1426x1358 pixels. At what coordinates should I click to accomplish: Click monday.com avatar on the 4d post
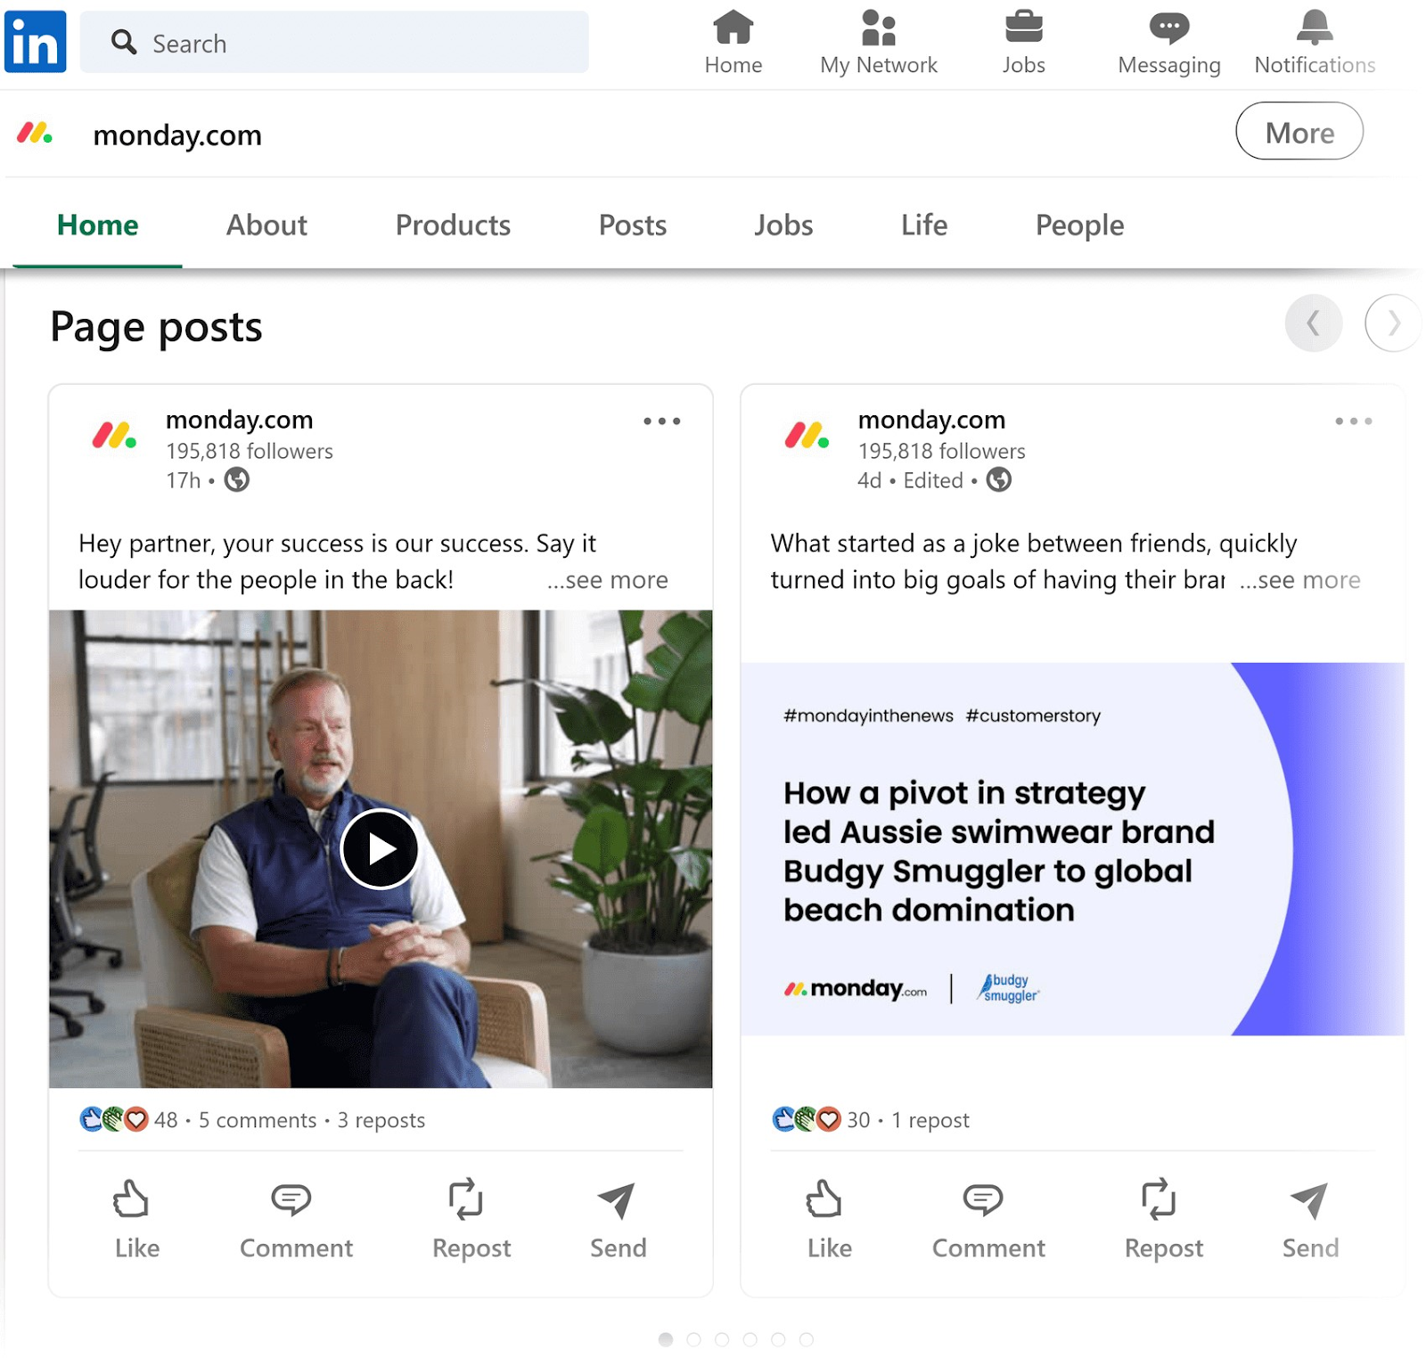click(x=807, y=436)
